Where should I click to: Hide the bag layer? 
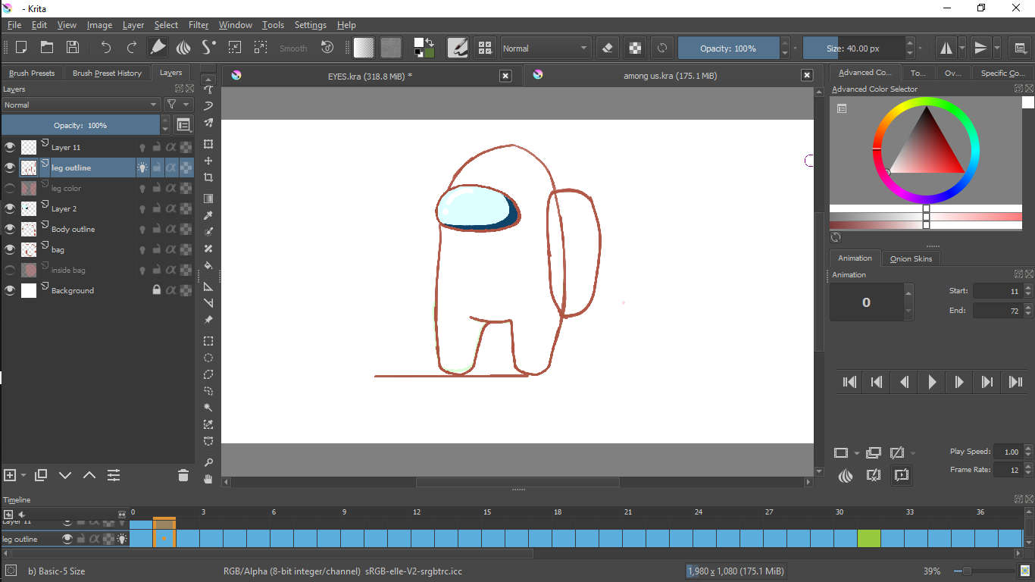10,249
